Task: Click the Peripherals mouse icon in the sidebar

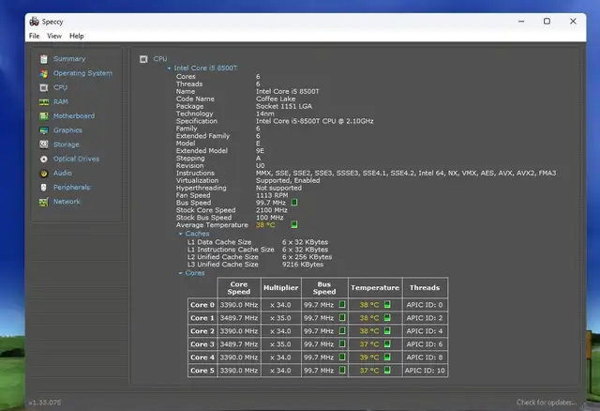Action: (x=44, y=188)
